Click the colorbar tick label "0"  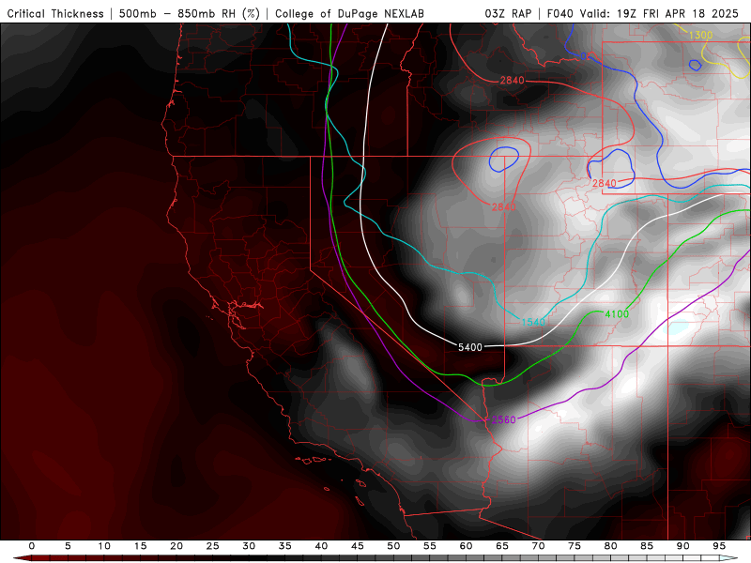[x=32, y=546]
